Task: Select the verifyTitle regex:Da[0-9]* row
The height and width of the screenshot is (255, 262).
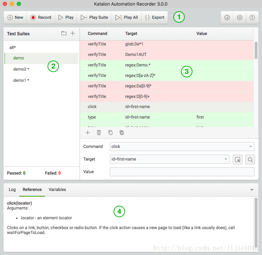Action: [x=167, y=86]
